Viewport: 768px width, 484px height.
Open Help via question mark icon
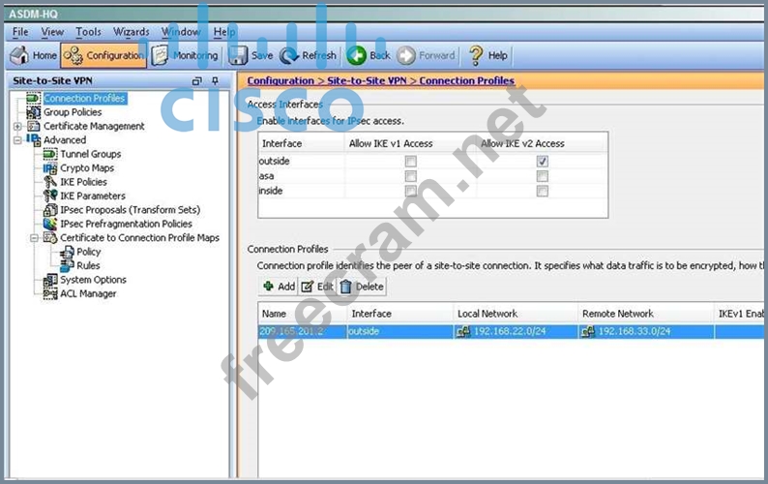[476, 55]
